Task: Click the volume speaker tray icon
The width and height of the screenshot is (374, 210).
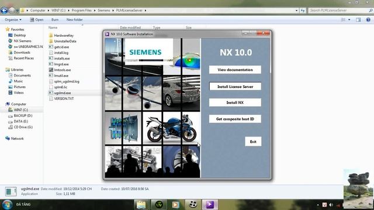Action: [331, 205]
